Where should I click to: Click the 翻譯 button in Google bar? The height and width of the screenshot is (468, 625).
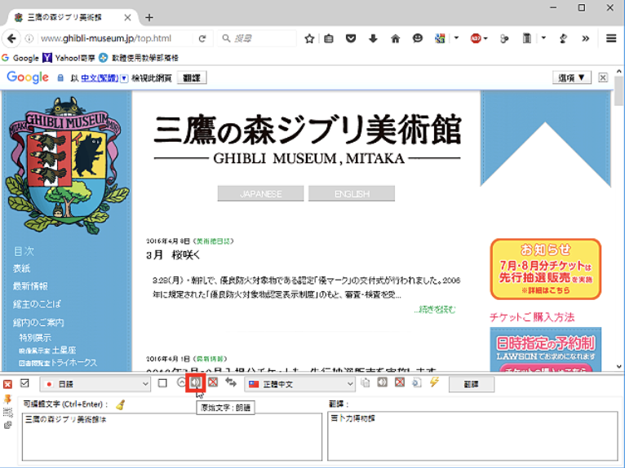click(x=192, y=78)
